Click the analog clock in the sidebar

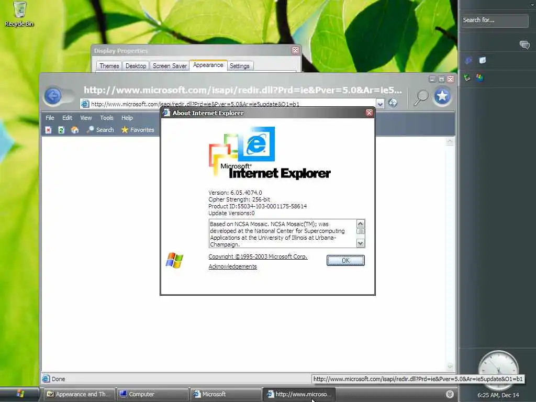click(x=498, y=370)
